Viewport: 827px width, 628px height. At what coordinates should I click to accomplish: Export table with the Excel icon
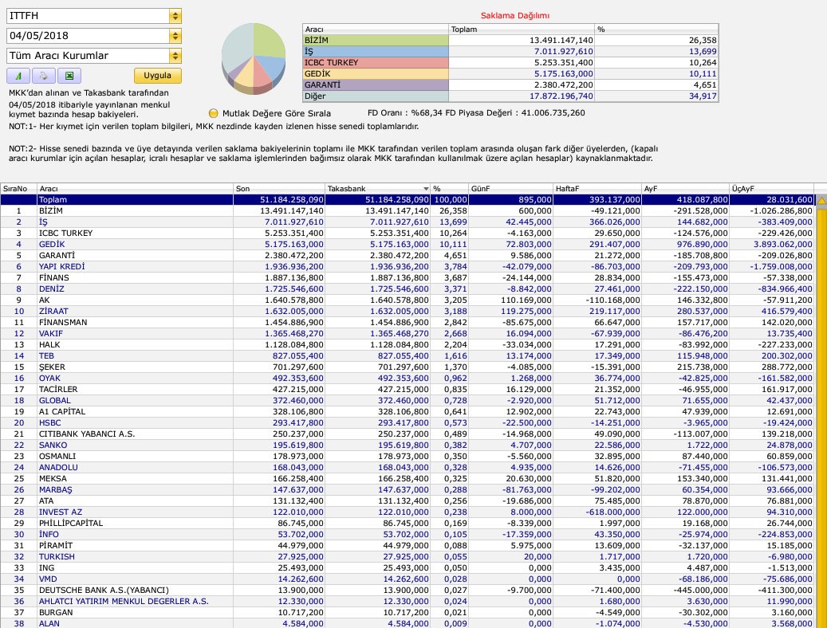click(x=69, y=76)
